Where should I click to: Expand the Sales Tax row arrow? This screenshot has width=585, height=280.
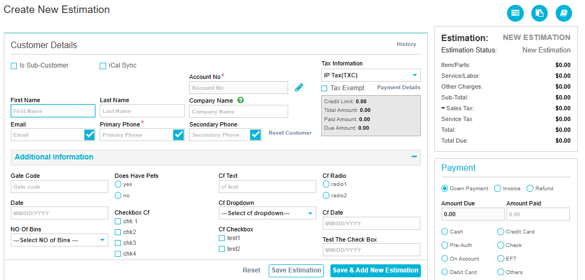coord(443,109)
